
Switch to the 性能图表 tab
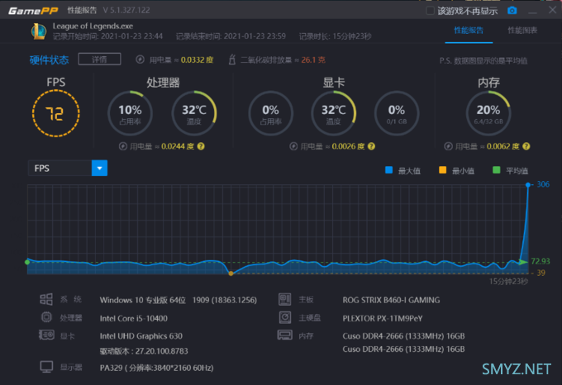click(522, 31)
